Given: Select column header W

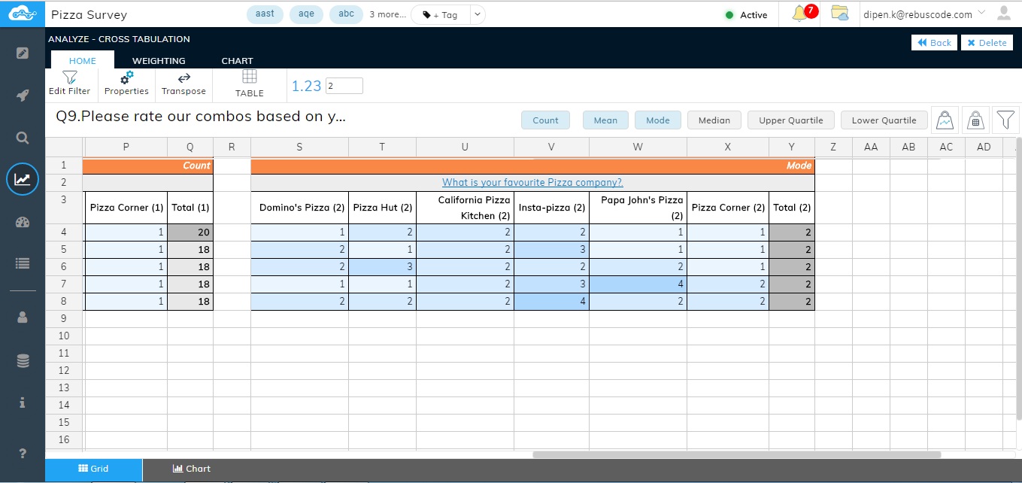Looking at the screenshot, I should coord(638,147).
